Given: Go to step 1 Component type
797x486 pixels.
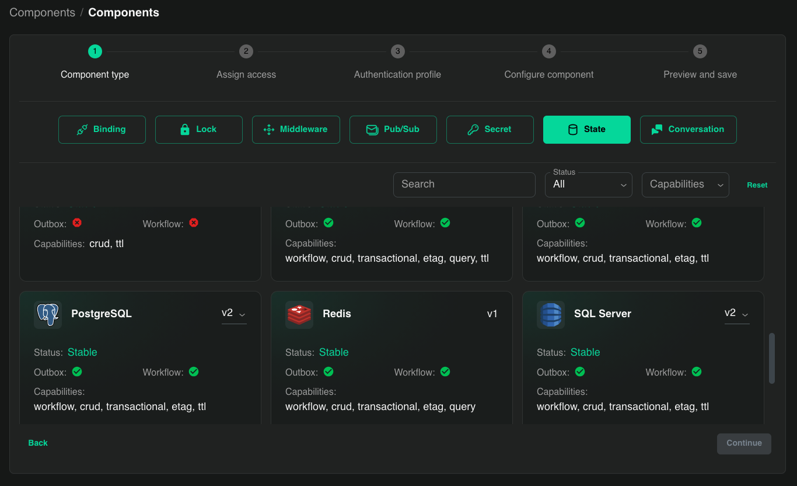Looking at the screenshot, I should click(95, 63).
